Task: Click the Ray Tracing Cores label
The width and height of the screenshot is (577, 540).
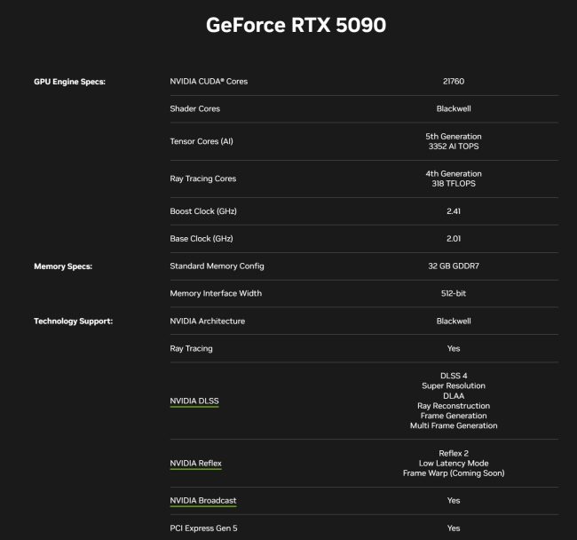Action: (202, 179)
